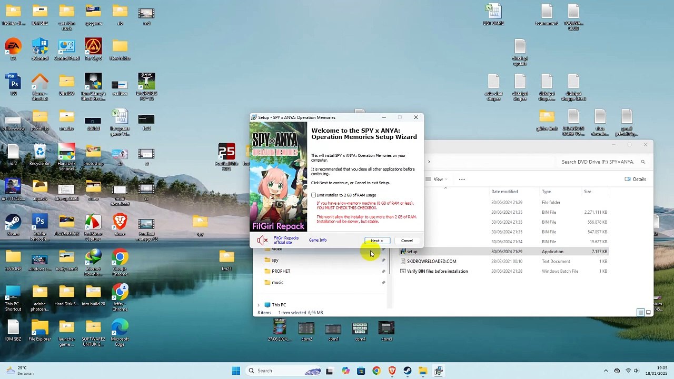674x379 pixels.
Task: Open the Google Chrome desktop shortcut
Action: (120, 262)
